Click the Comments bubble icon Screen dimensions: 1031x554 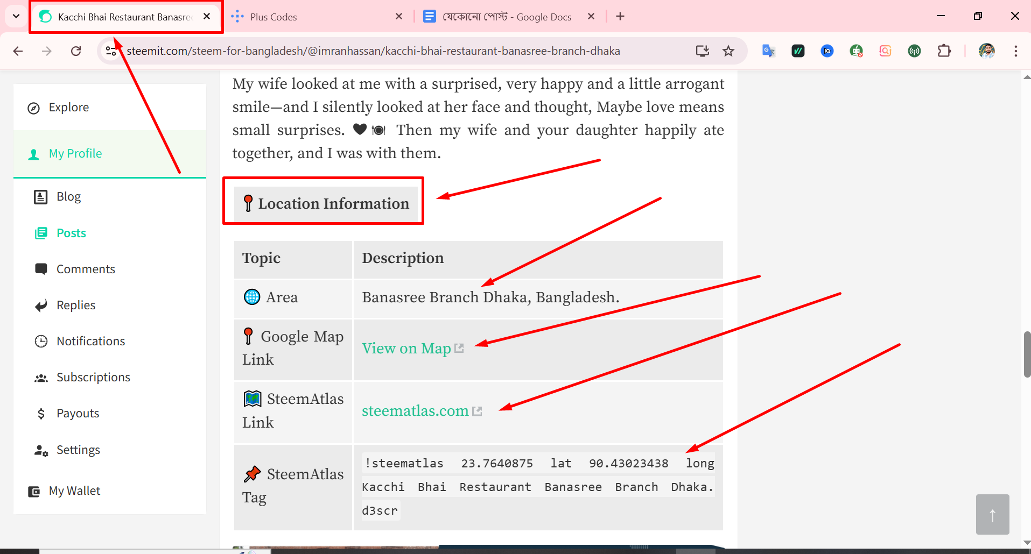41,269
